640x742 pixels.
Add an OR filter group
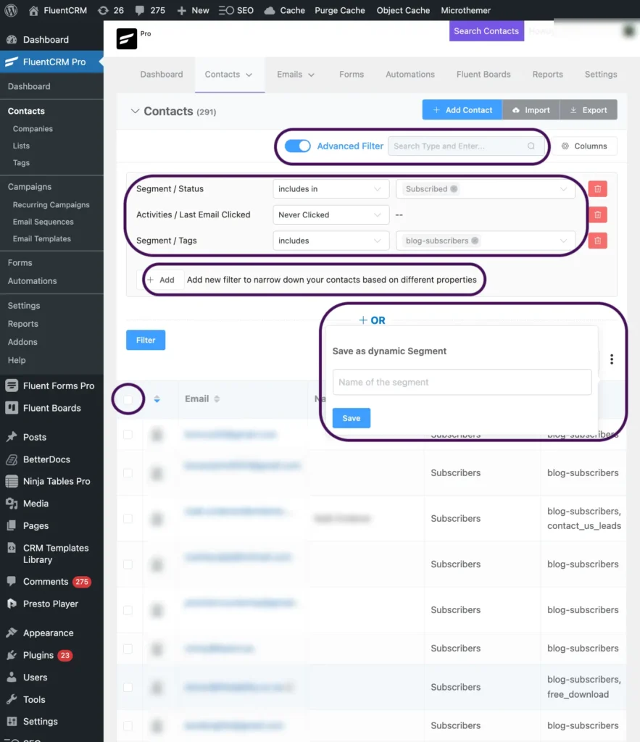[x=372, y=320]
